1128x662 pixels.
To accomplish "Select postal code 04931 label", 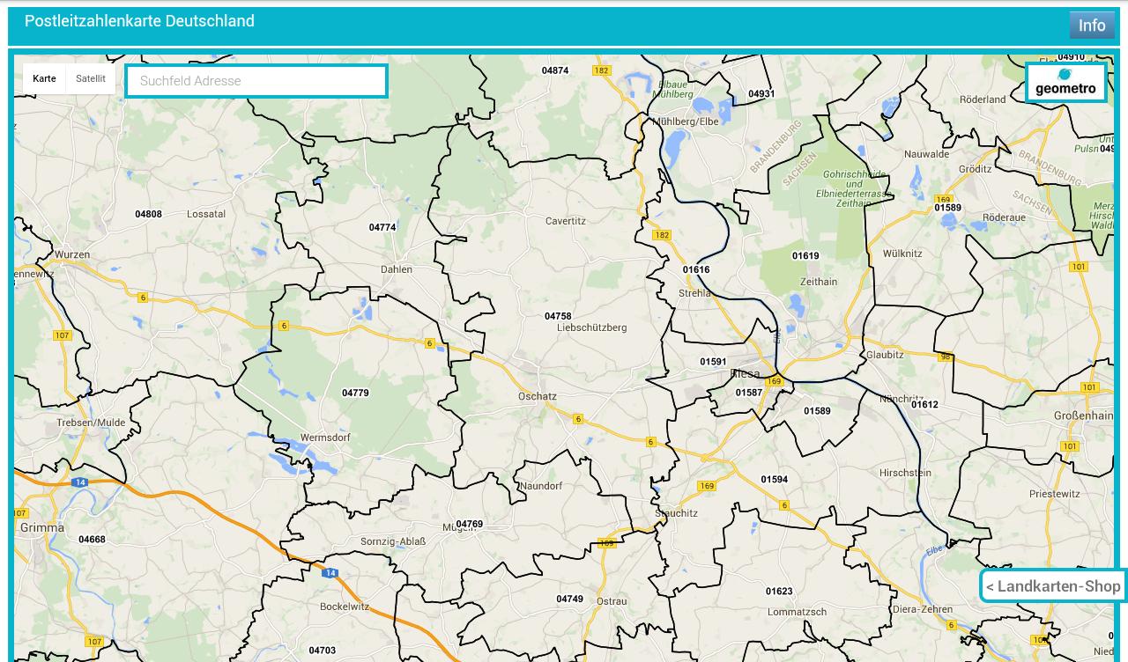I will 761,93.
